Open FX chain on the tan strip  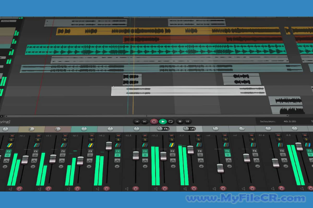click(x=36, y=151)
